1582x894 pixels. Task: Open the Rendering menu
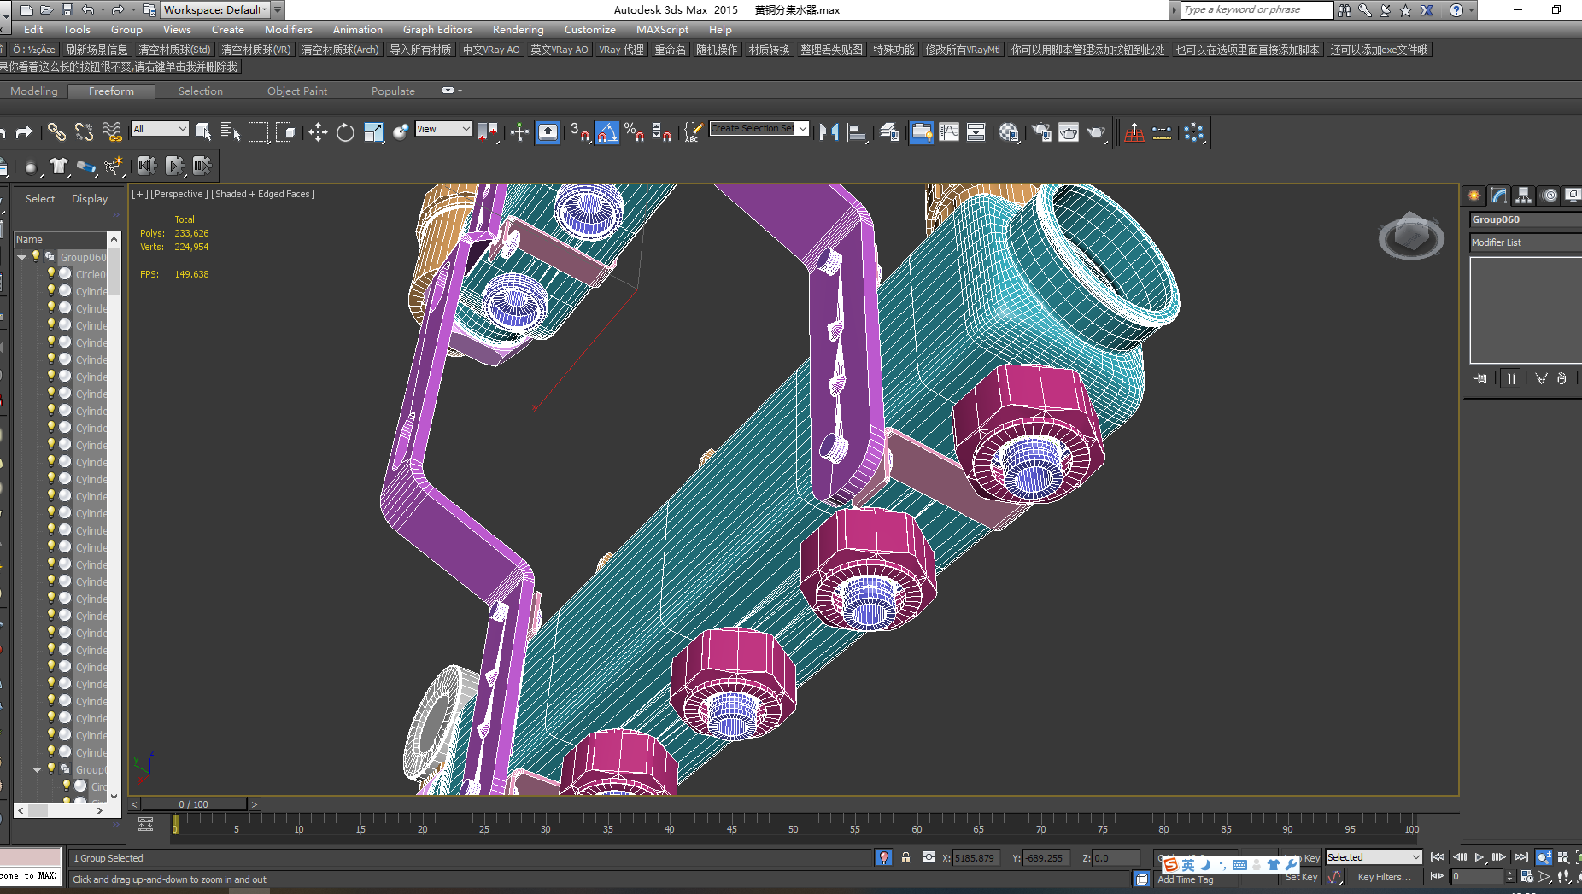click(x=518, y=29)
